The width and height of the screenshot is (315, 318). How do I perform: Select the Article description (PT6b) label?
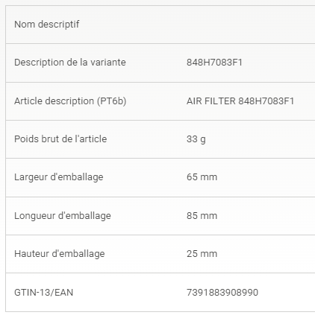click(70, 101)
